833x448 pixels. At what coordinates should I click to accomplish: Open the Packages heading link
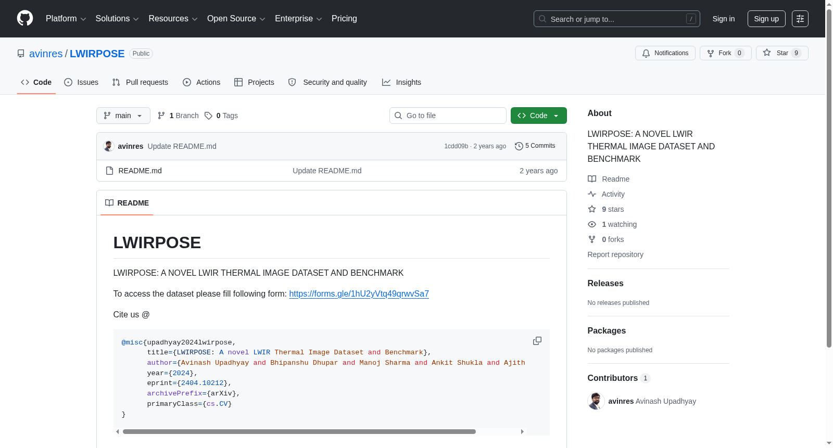[x=607, y=331]
